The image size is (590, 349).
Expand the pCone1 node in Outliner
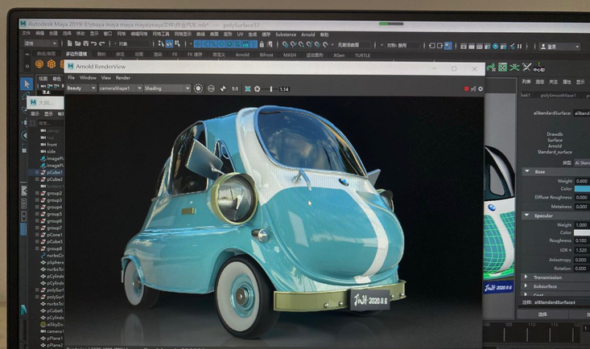click(37, 235)
